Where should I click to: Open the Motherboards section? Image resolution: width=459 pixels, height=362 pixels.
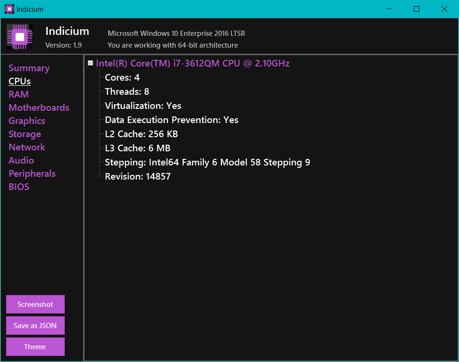click(39, 107)
